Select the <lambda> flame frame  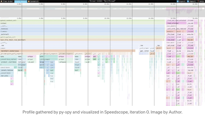(x=82, y=31)
